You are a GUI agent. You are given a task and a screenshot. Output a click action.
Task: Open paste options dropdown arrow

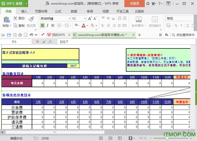[10, 26]
